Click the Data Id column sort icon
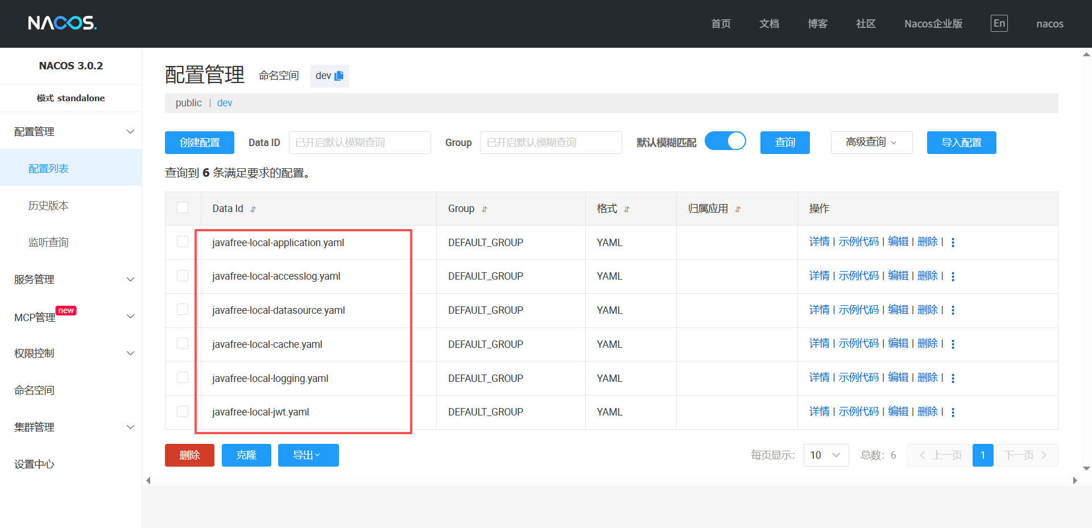This screenshot has width=1092, height=528. coord(253,209)
